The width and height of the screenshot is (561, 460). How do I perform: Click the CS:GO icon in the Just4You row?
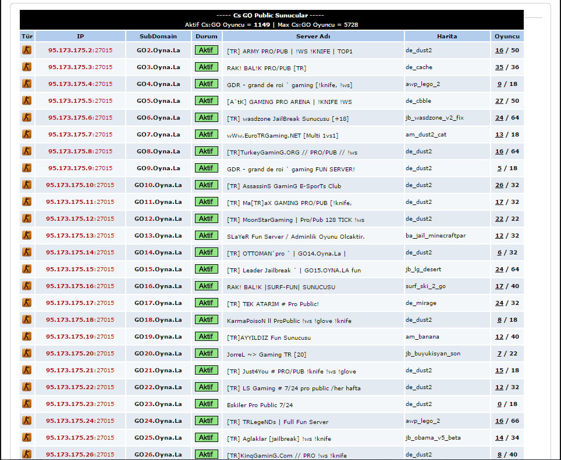point(27,370)
